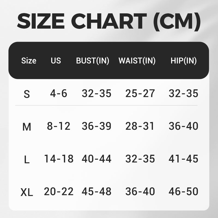This screenshot has height=218, width=218.
Task: Click the L size row label
Action: 26,160
